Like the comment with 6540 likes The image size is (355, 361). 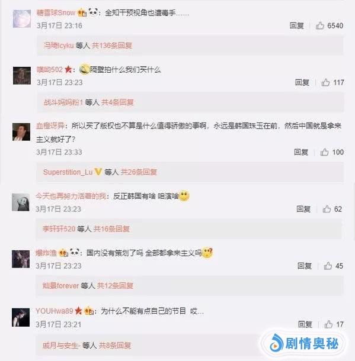[x=319, y=25]
